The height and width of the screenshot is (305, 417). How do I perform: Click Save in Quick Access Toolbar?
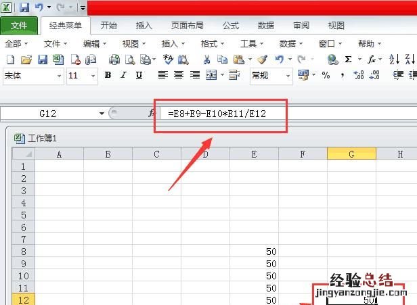click(x=24, y=7)
